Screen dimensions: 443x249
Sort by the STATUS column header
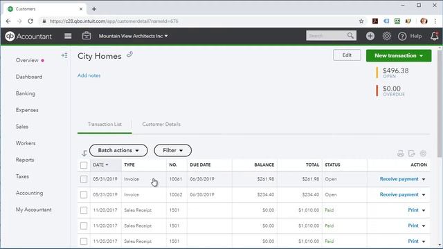click(x=332, y=165)
